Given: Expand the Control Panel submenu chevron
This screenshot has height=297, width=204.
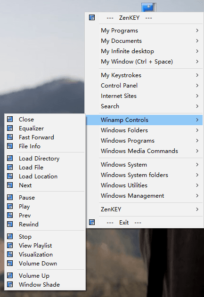Looking at the screenshot, I should click(x=197, y=85).
